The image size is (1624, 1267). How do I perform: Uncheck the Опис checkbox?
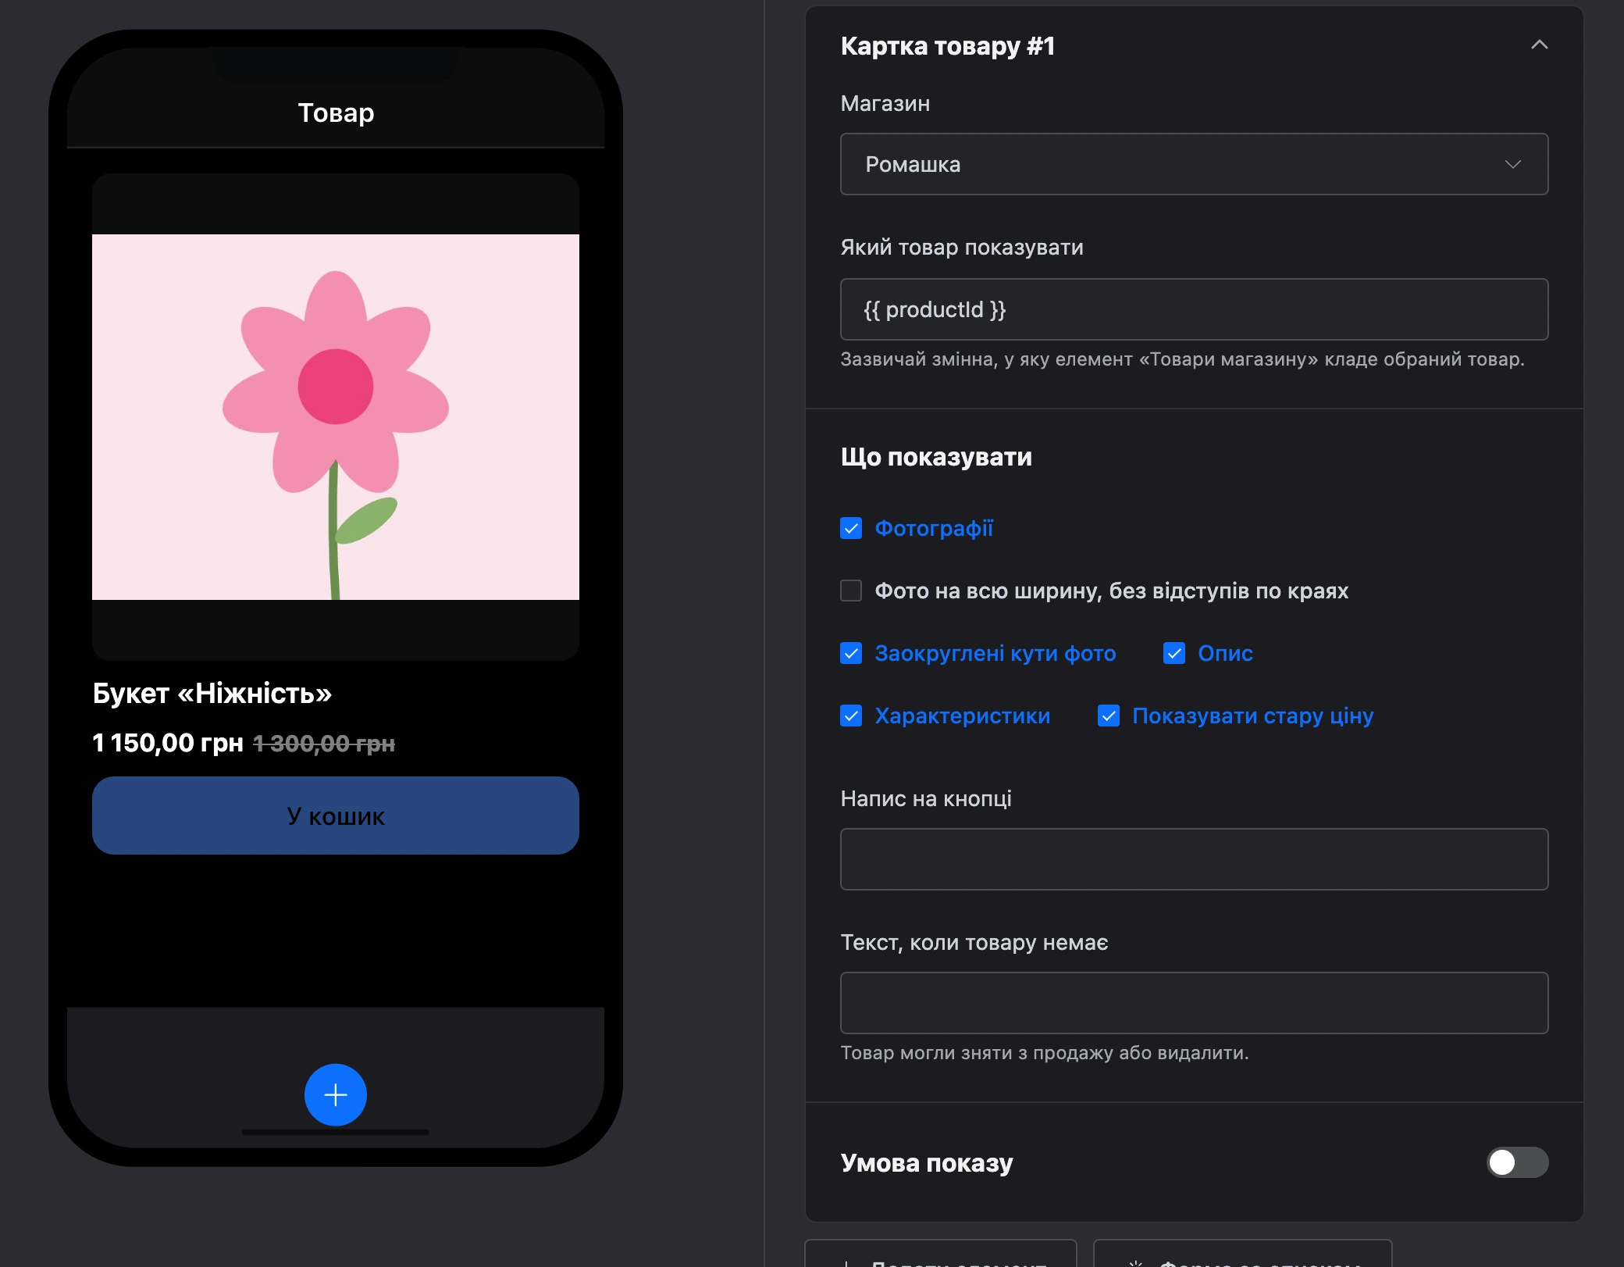[1174, 653]
